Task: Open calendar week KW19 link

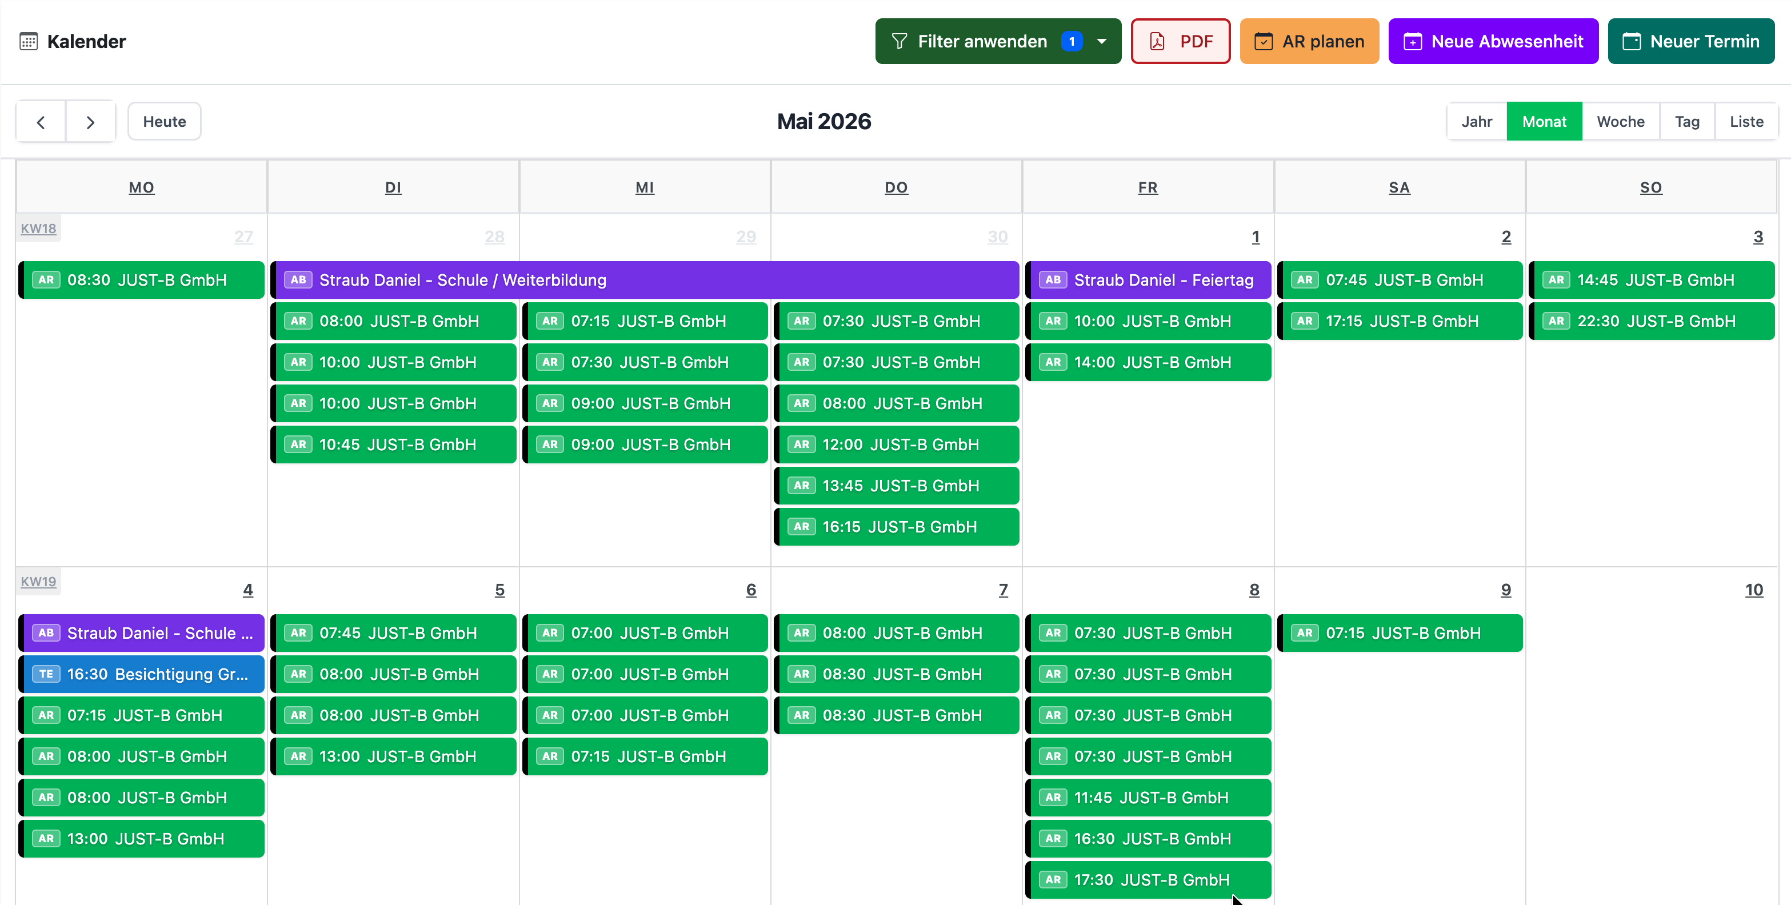Action: pos(38,582)
